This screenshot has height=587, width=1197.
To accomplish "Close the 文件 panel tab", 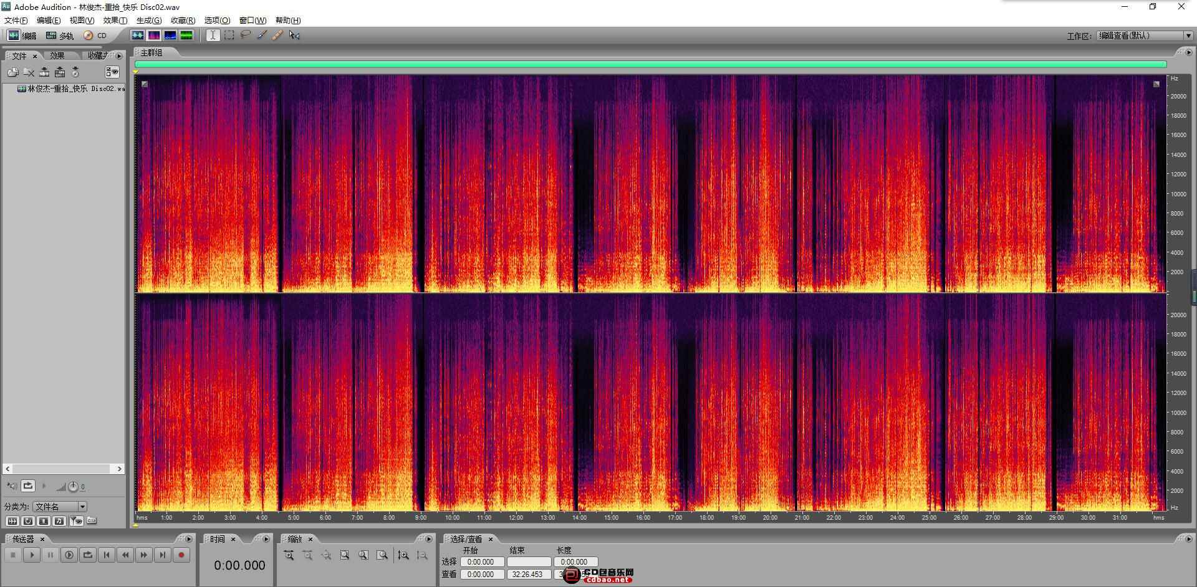I will 35,56.
